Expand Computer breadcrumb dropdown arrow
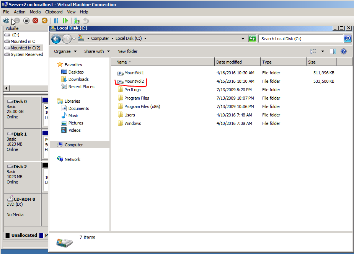The height and width of the screenshot is (254, 354). [x=113, y=38]
